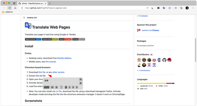Viewport: 197px width, 106px height.
Task: Switch to 'b' translation service button
Action: click(x=73, y=87)
